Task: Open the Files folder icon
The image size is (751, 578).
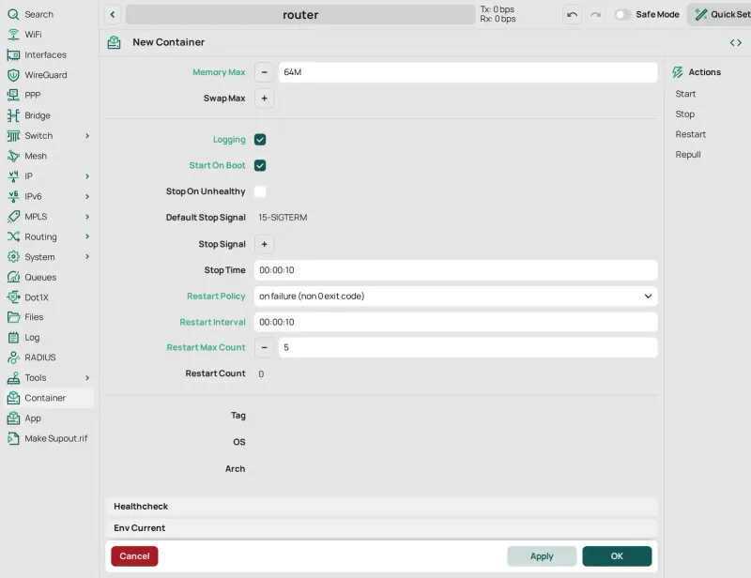Action: [x=13, y=317]
